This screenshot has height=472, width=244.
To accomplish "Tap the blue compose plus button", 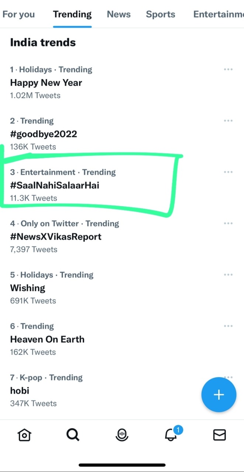I will [x=219, y=394].
